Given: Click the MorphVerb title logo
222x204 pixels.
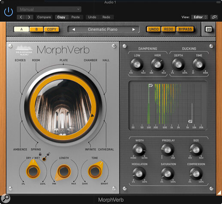Looking at the screenshot, I should [x=63, y=50].
